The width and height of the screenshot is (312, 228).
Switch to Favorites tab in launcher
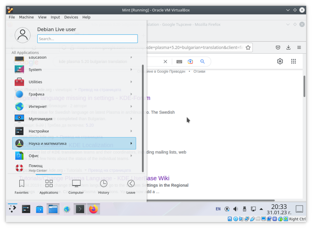[x=22, y=187]
